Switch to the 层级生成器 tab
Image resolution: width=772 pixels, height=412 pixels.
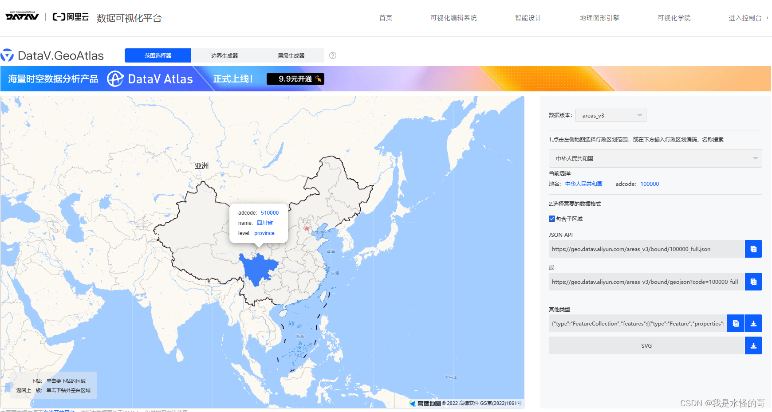(x=291, y=55)
